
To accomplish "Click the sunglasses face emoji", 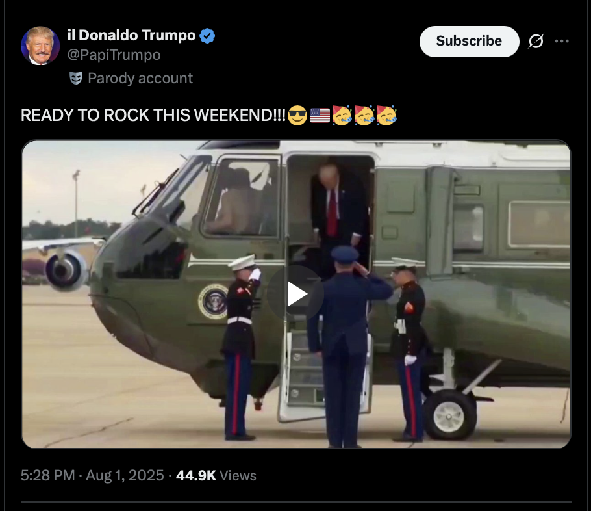I will (x=297, y=115).
